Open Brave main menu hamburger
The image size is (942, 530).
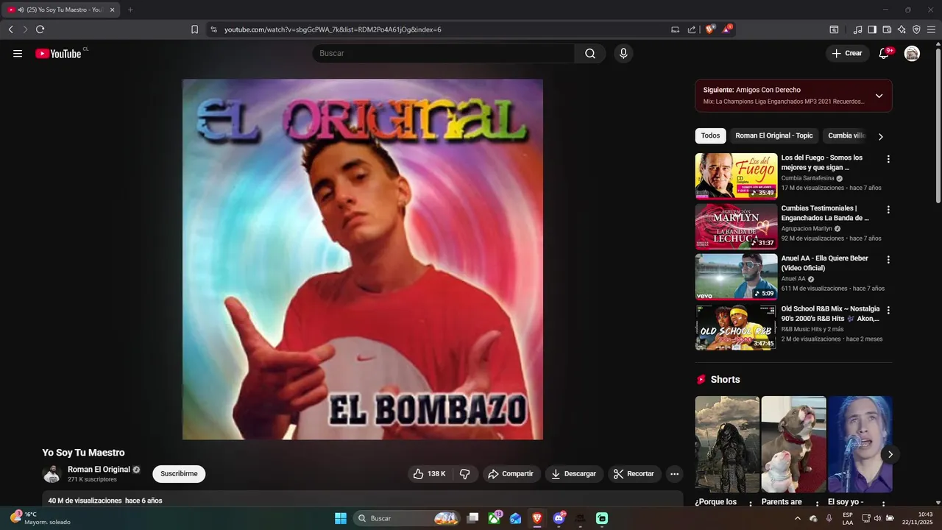pyautogui.click(x=931, y=29)
